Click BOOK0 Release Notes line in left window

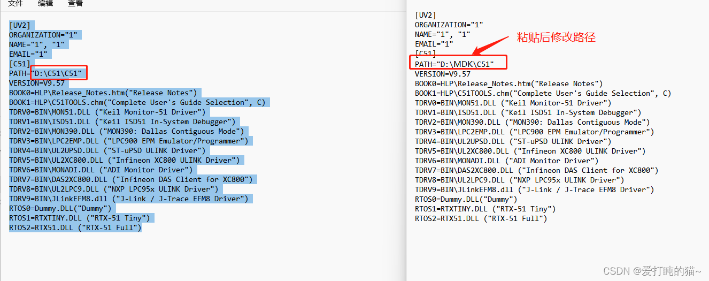(103, 93)
